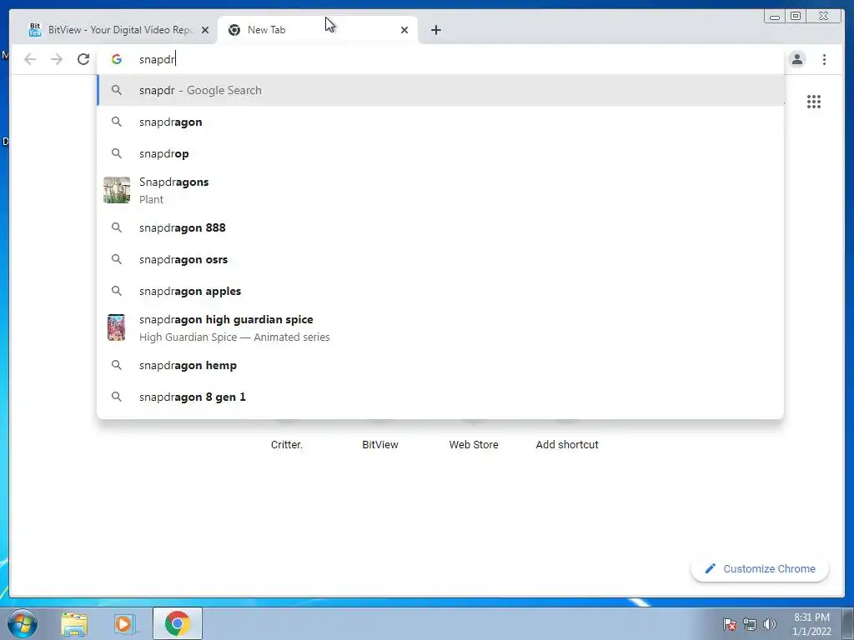Image resolution: width=854 pixels, height=640 pixels.
Task: Select the New Tab tab
Action: [x=318, y=30]
